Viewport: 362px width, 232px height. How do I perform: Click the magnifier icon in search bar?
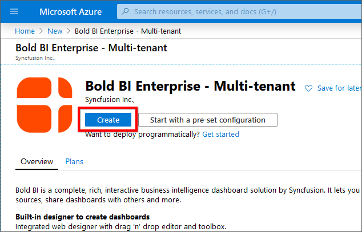[127, 11]
